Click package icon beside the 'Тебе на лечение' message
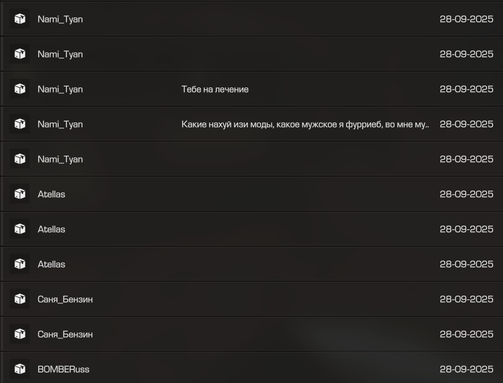This screenshot has width=503, height=383. [19, 89]
